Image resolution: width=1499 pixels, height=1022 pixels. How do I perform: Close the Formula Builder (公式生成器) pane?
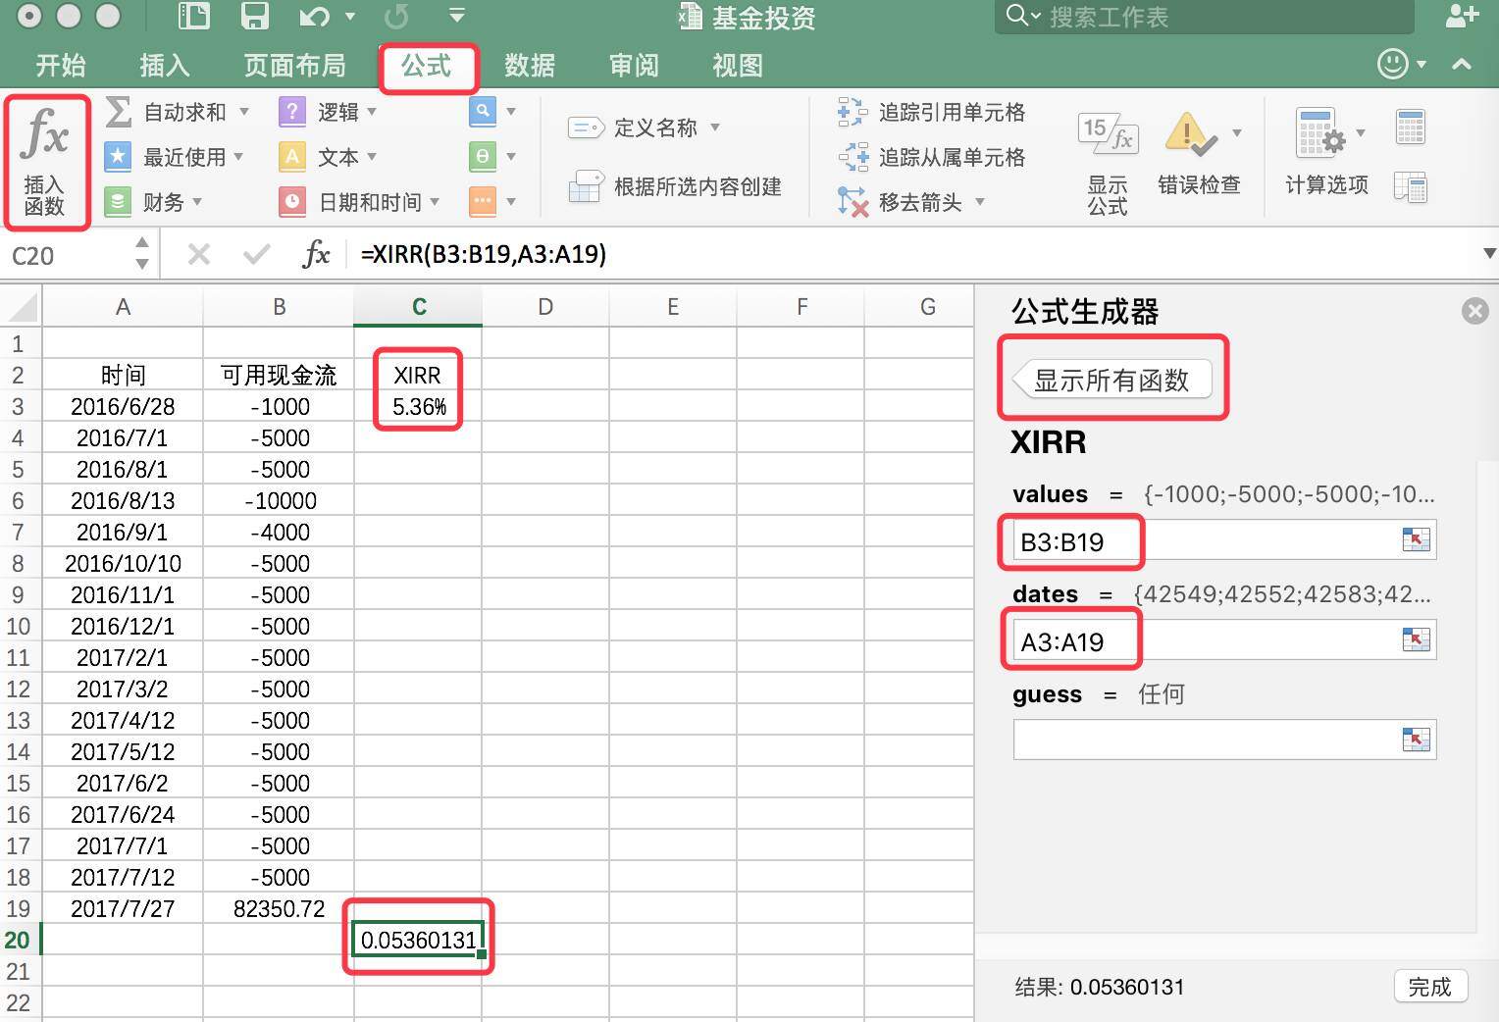coord(1474,312)
